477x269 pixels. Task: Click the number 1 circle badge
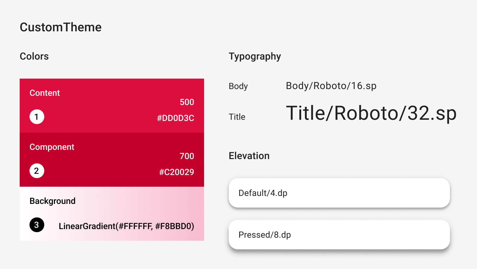tap(37, 117)
